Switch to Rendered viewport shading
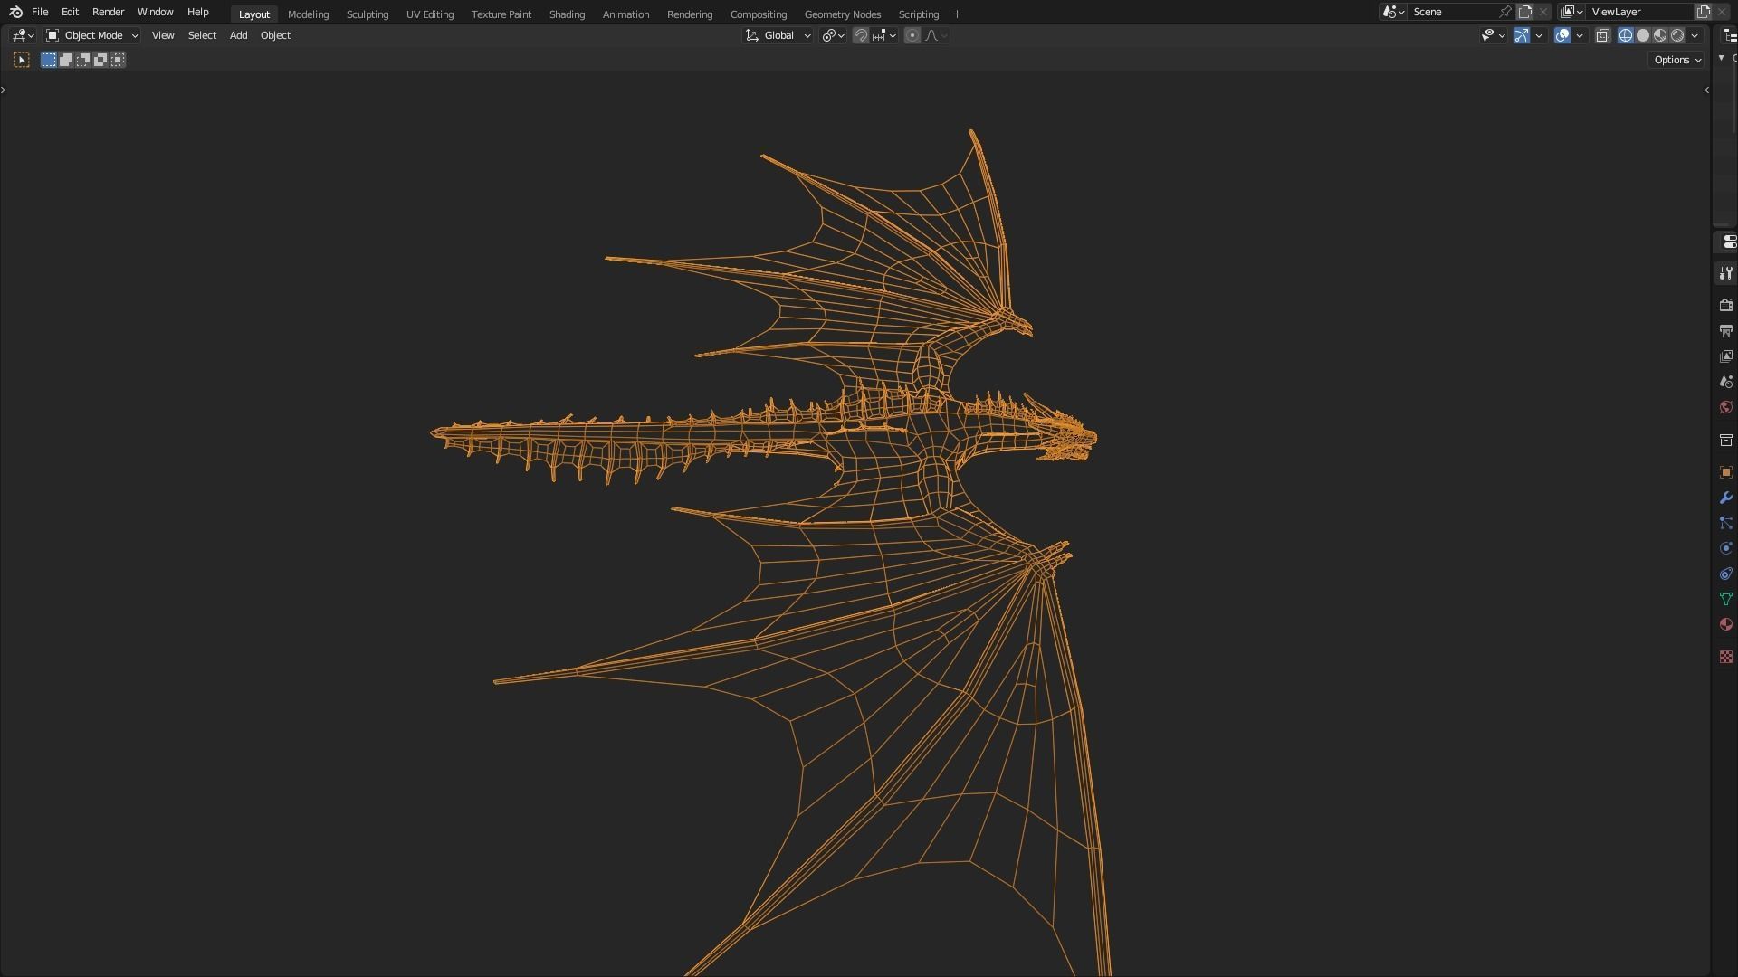Image resolution: width=1738 pixels, height=977 pixels. pyautogui.click(x=1677, y=35)
